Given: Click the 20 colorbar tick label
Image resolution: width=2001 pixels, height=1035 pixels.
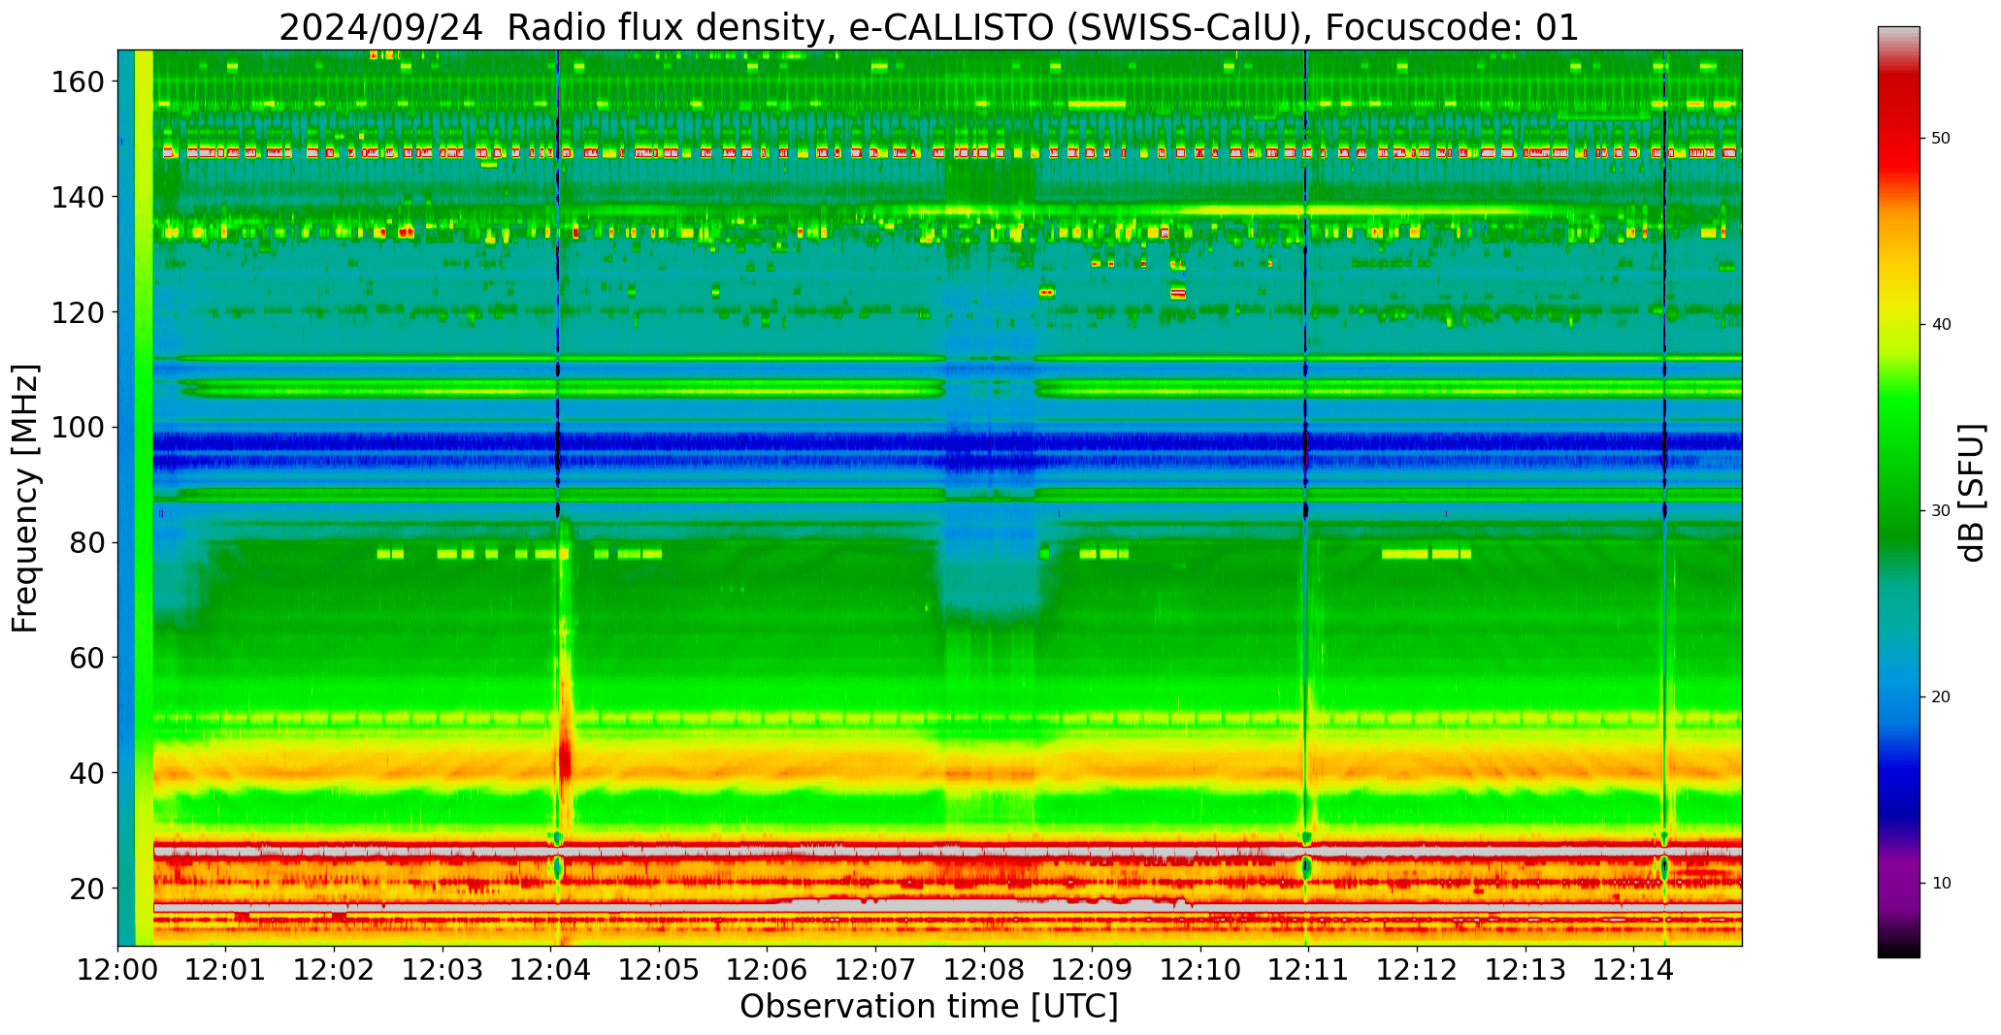Looking at the screenshot, I should [1941, 697].
